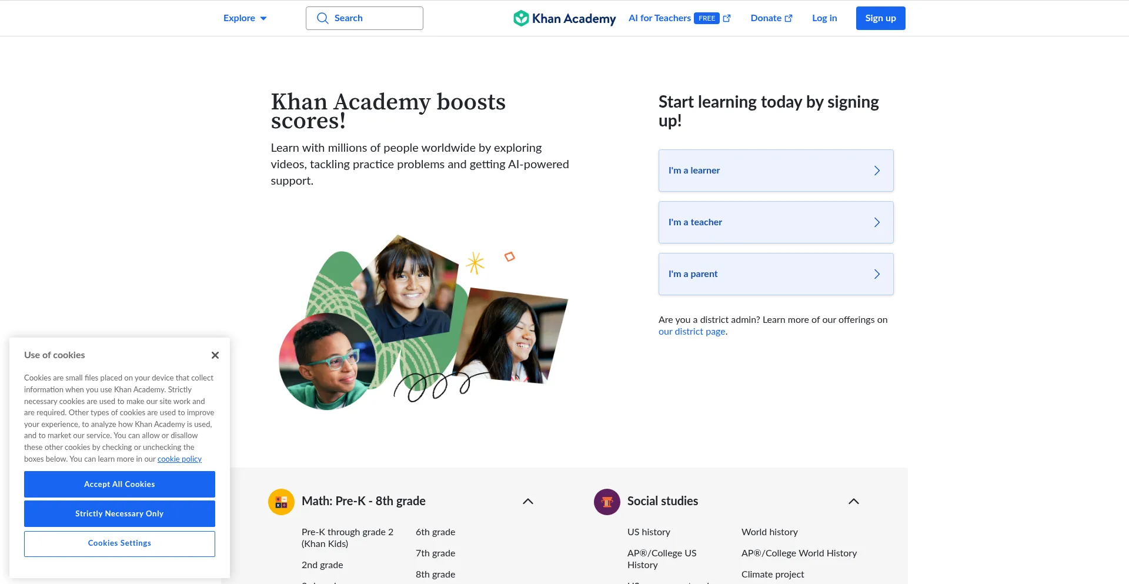Open Cookies Settings
The image size is (1129, 584).
tap(119, 543)
